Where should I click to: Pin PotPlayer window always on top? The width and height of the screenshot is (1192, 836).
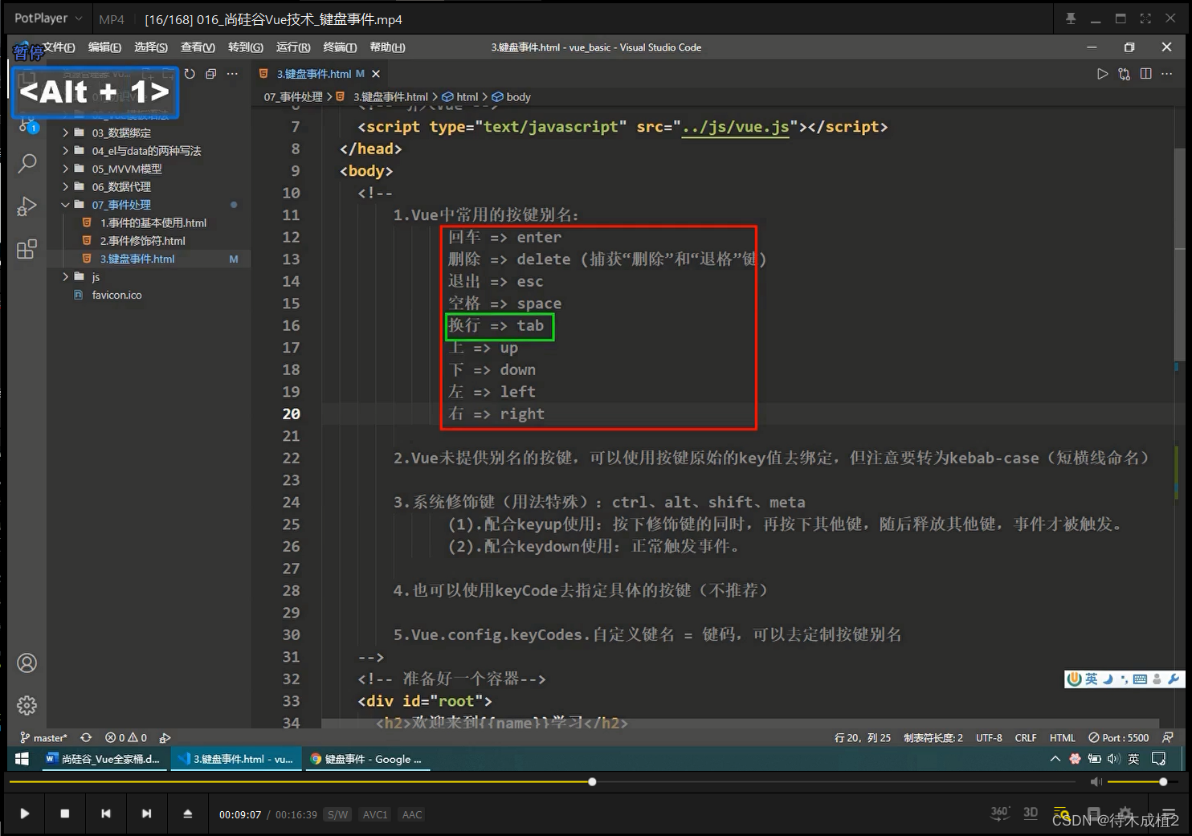tap(1071, 18)
